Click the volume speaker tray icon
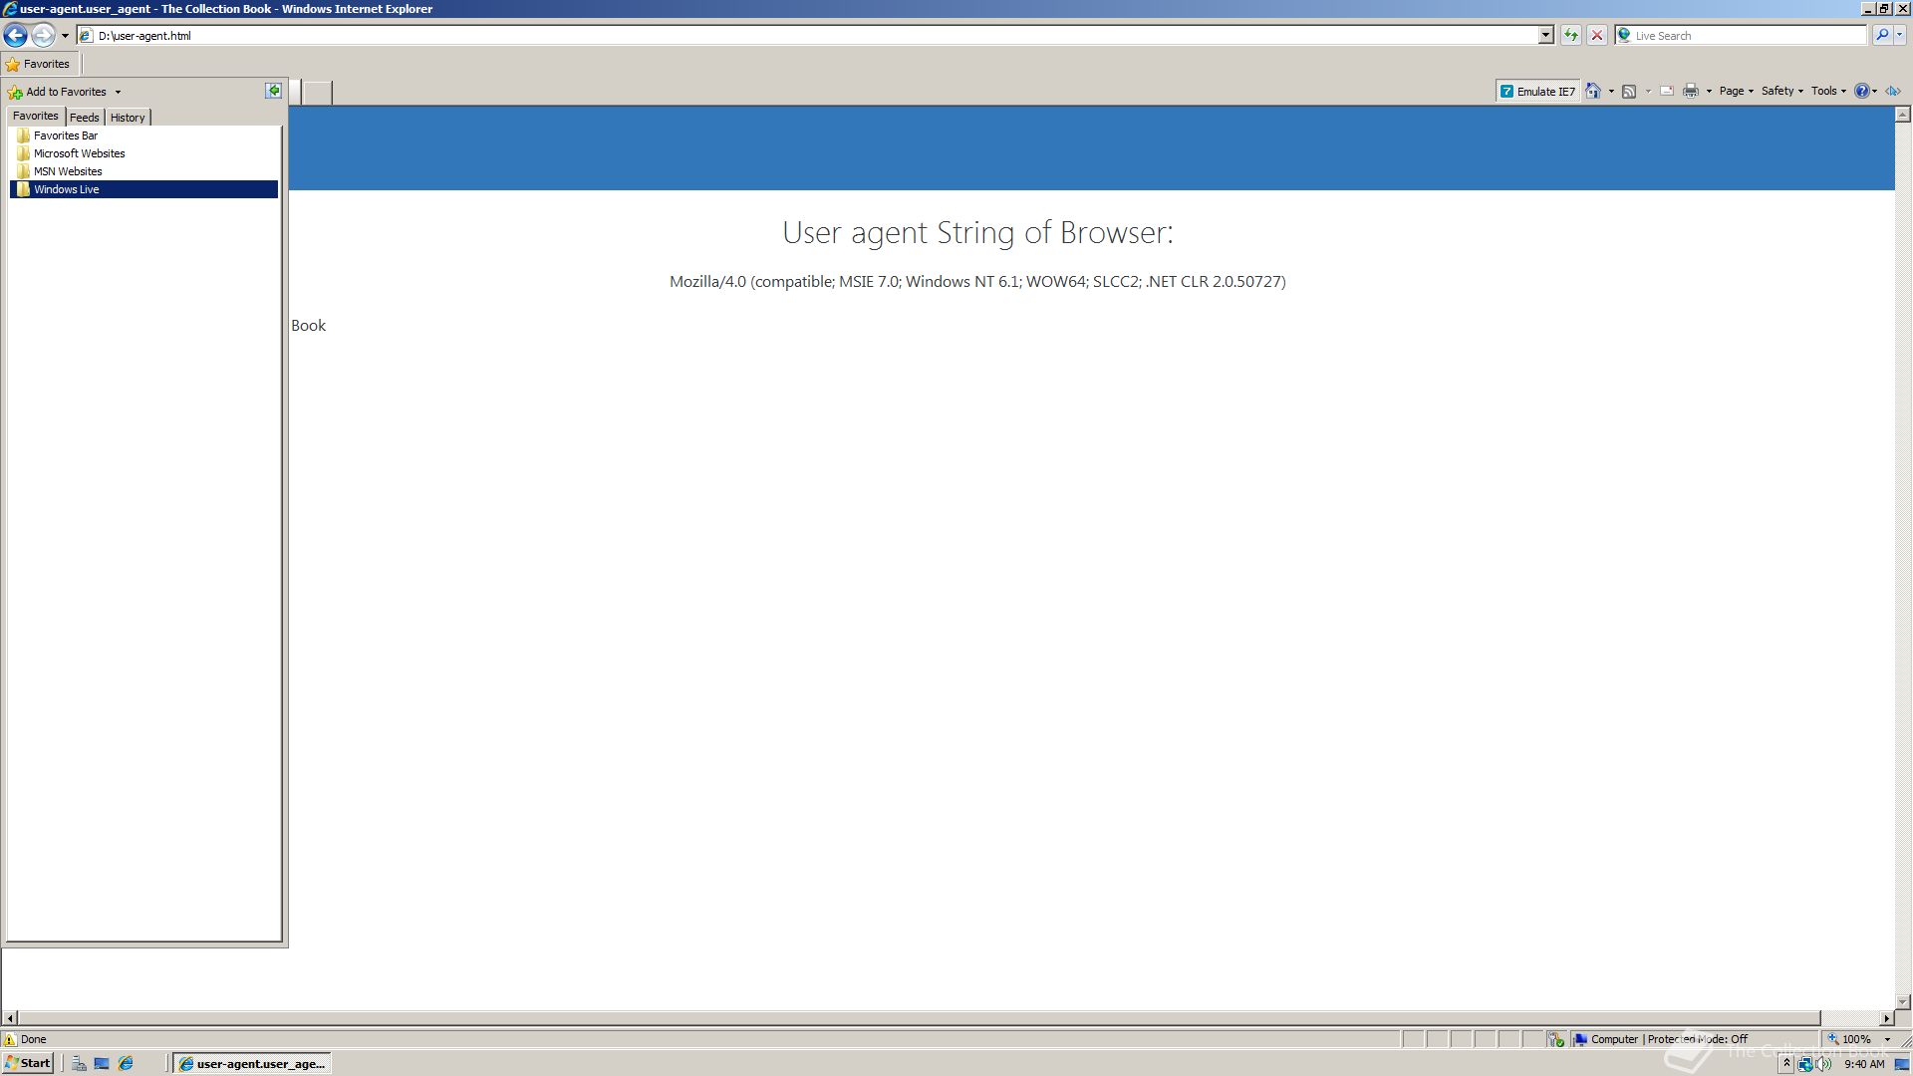Screen dimensions: 1913x1076 click(x=1823, y=1064)
